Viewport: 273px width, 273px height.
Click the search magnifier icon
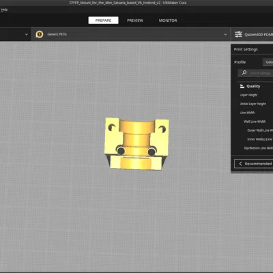244,72
